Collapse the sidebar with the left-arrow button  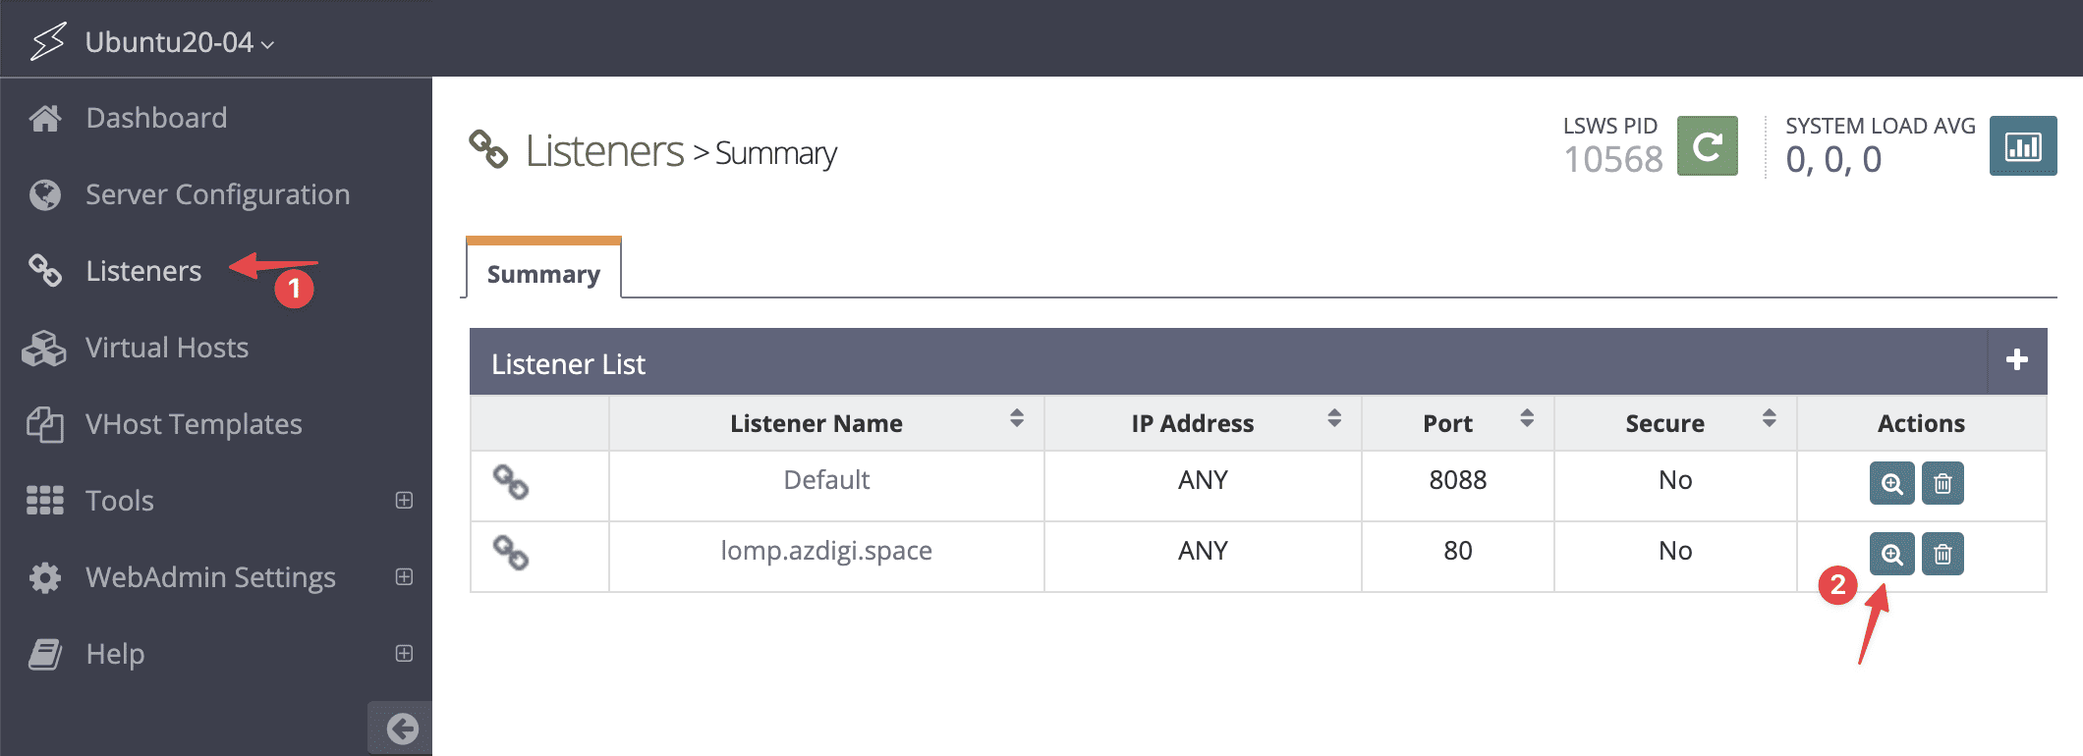click(401, 729)
